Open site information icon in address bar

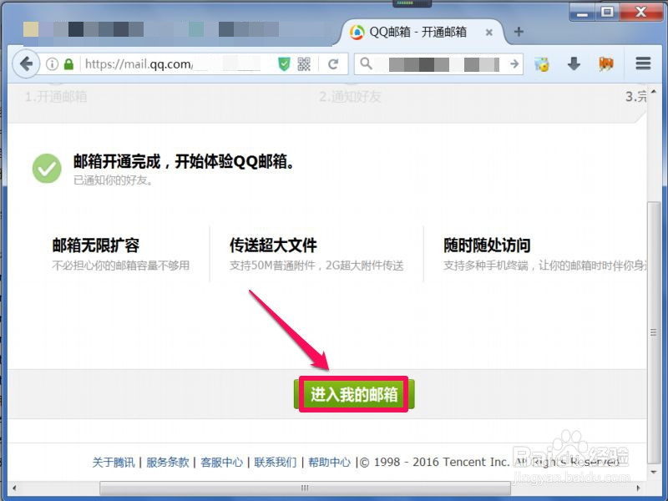tap(52, 64)
